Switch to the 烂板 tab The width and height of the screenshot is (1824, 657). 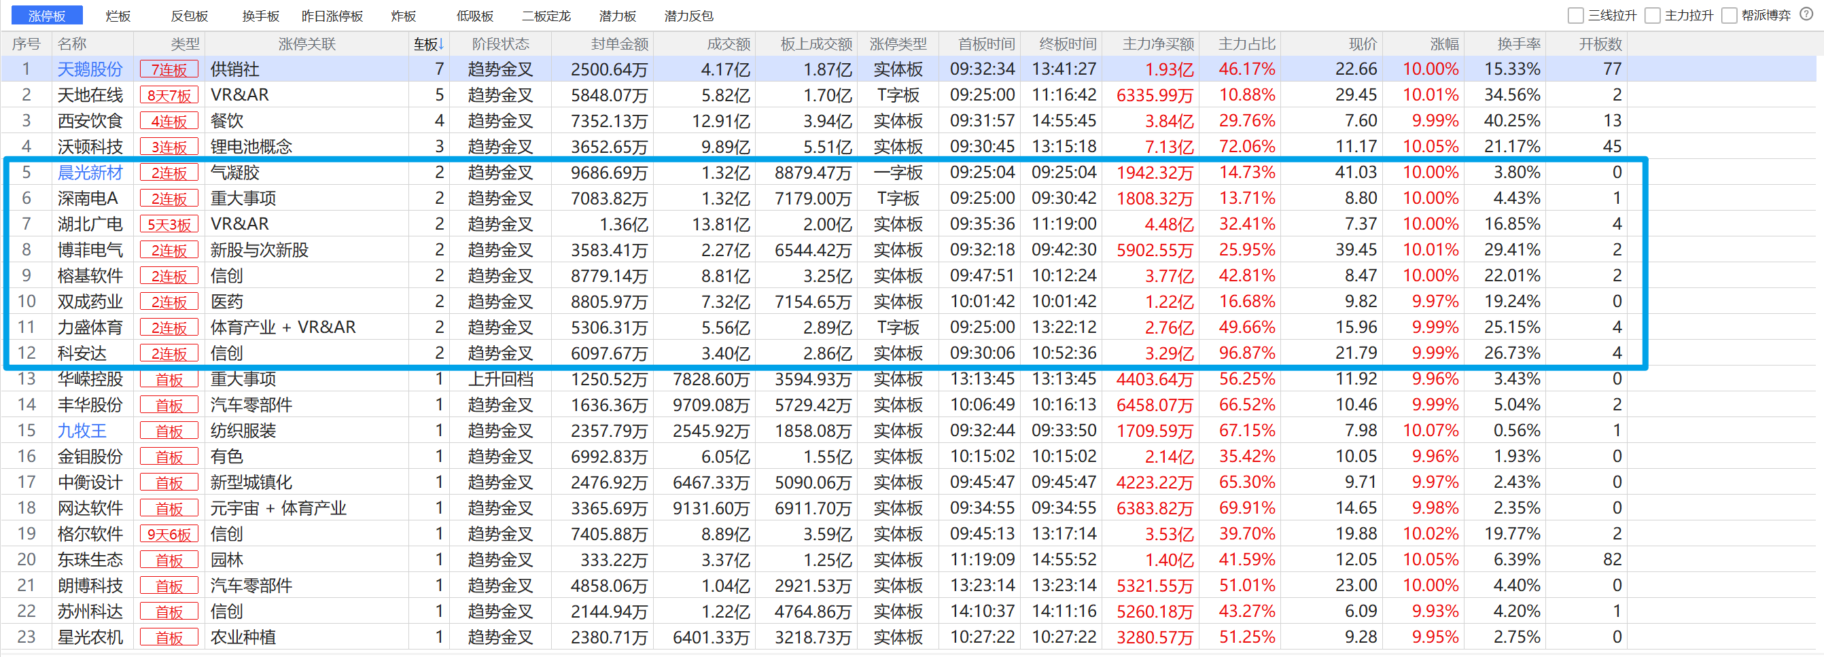[x=118, y=16]
